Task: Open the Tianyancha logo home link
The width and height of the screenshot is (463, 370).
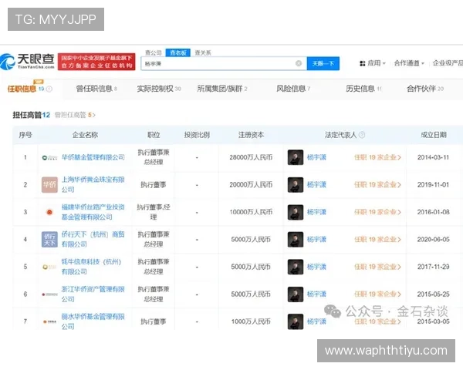Action: (28, 62)
